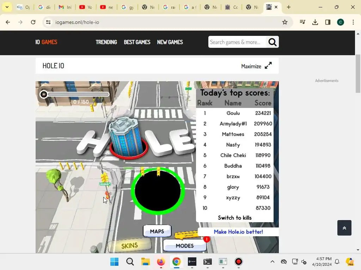
Task: Open the tab search dropdown arrow
Action: coord(7,7)
